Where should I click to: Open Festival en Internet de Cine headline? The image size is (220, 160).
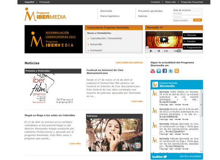(x=105, y=72)
